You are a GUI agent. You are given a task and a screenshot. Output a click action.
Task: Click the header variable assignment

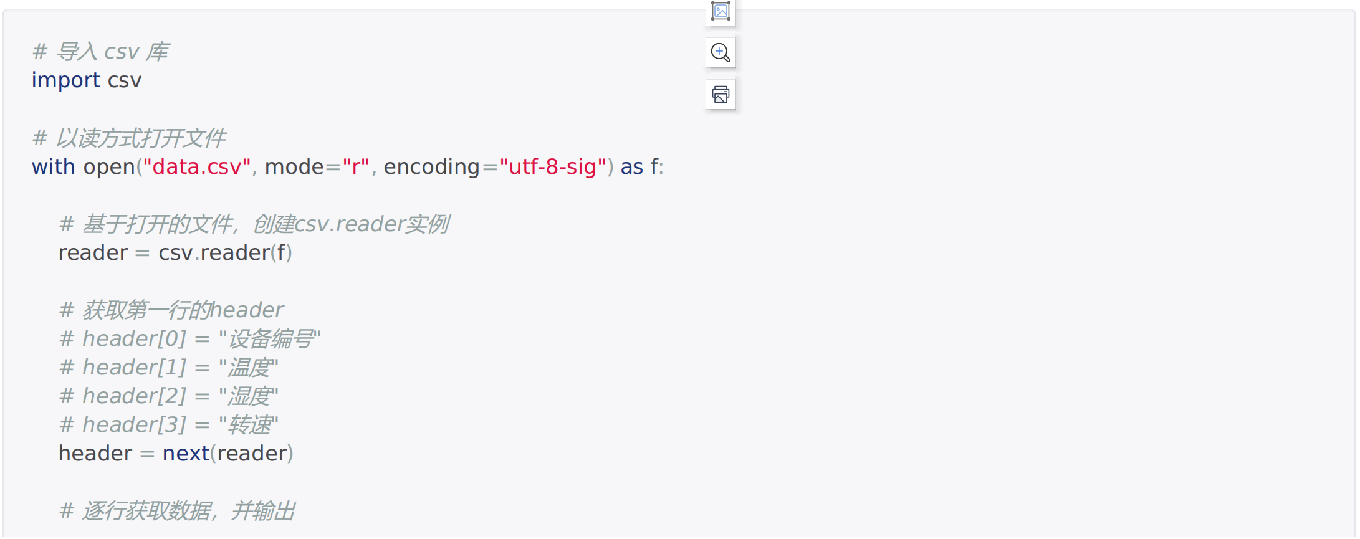point(95,454)
